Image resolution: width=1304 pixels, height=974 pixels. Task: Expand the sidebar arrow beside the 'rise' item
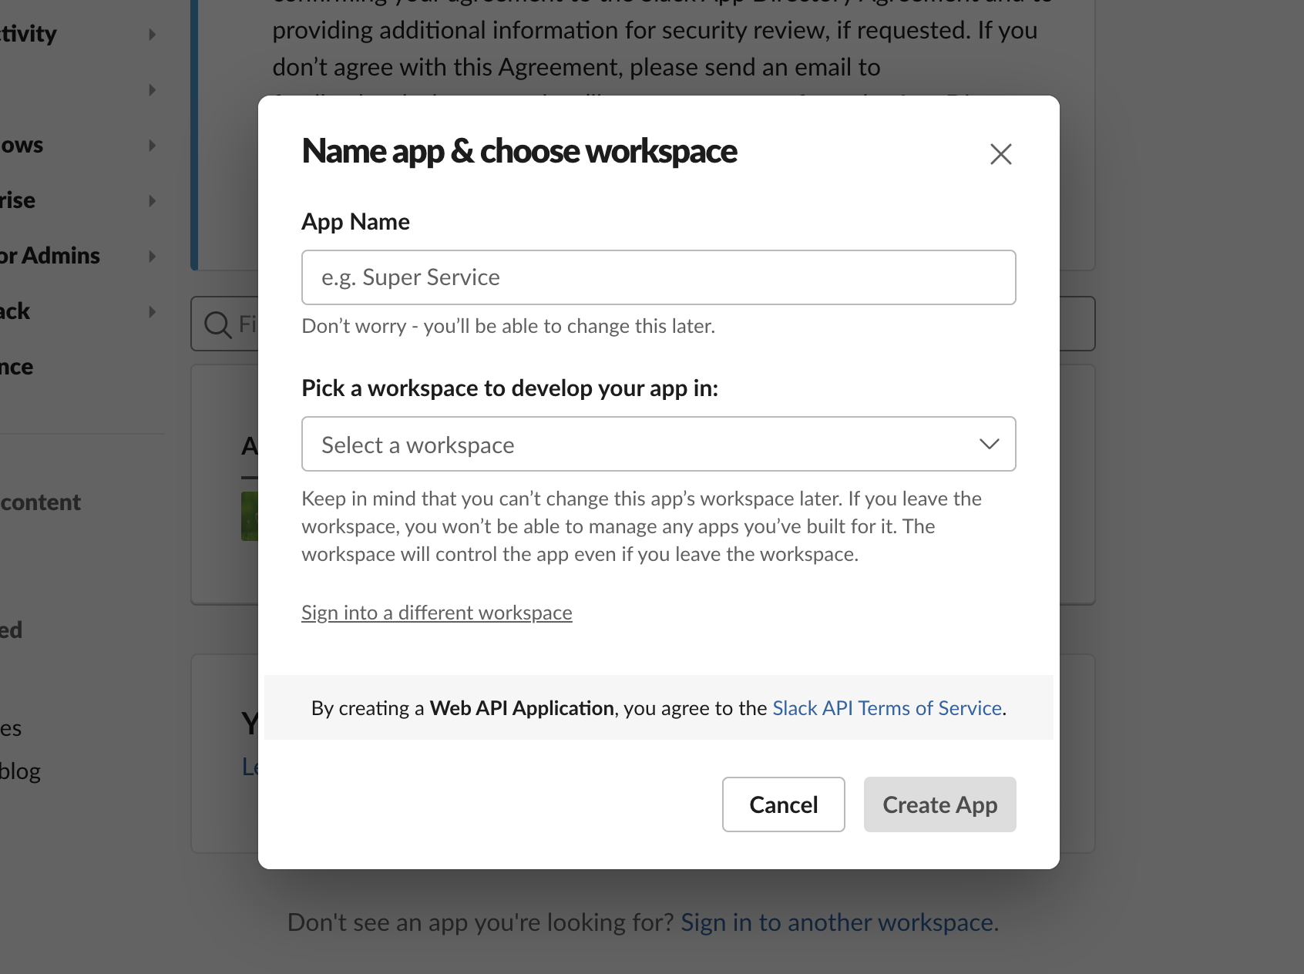152,201
